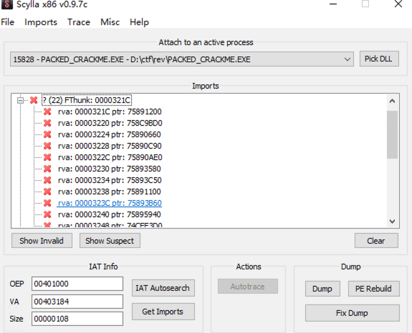Viewport: 412px width, 333px height.
Task: Select import entry rva 00003230 ptr 75893580
Action: coord(110,169)
